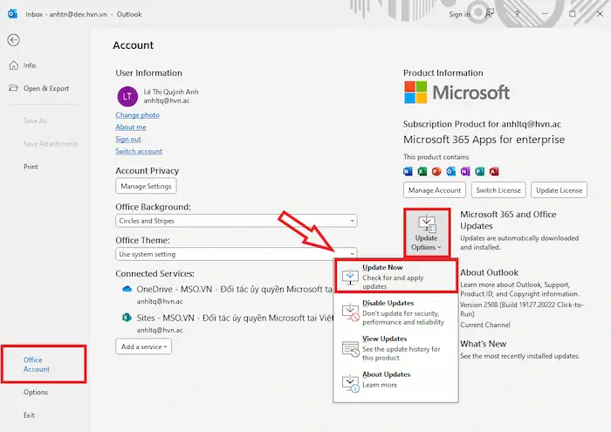Click the Manage Account button
This screenshot has width=611, height=432.
(x=435, y=190)
